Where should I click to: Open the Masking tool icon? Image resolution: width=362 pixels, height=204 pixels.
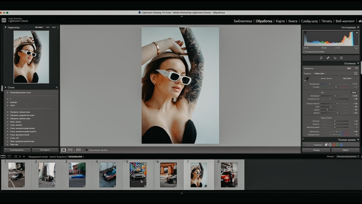point(341,58)
